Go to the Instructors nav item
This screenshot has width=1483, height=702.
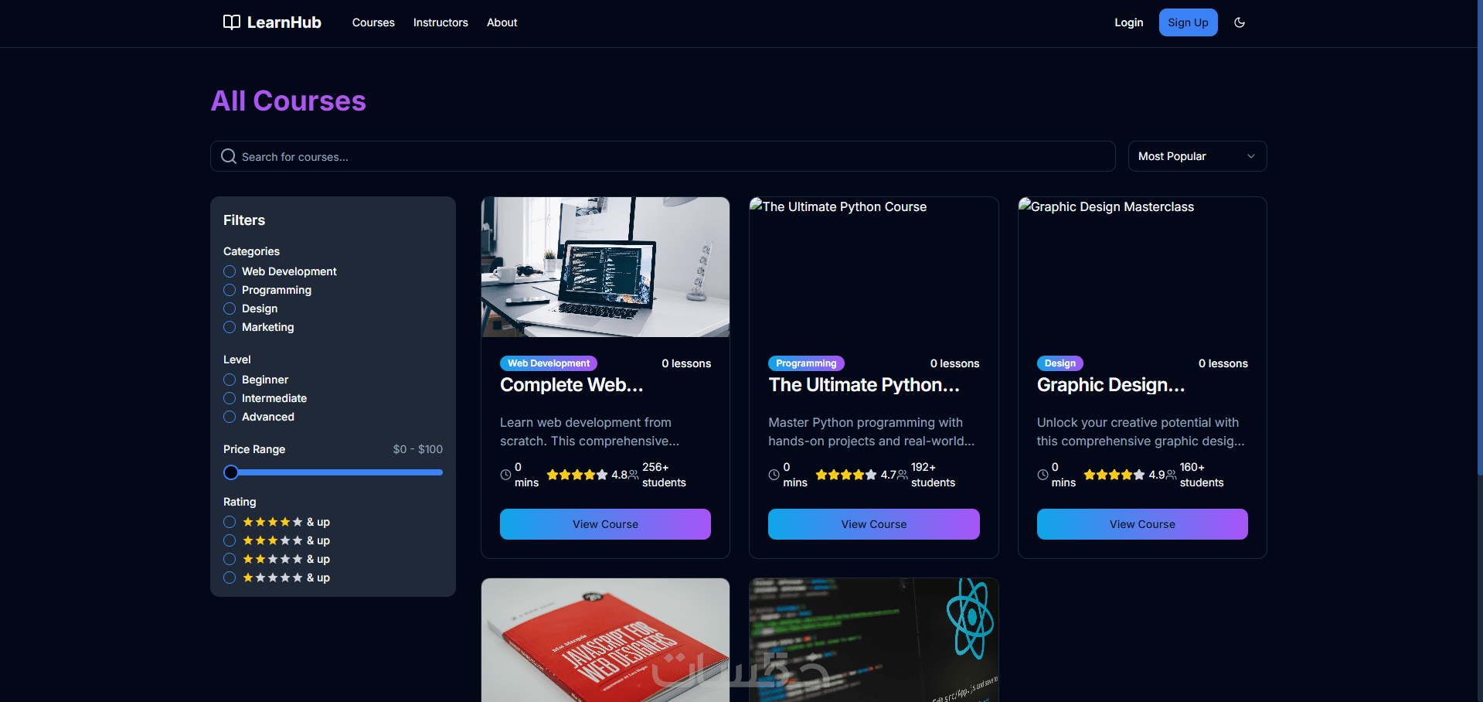pos(440,22)
